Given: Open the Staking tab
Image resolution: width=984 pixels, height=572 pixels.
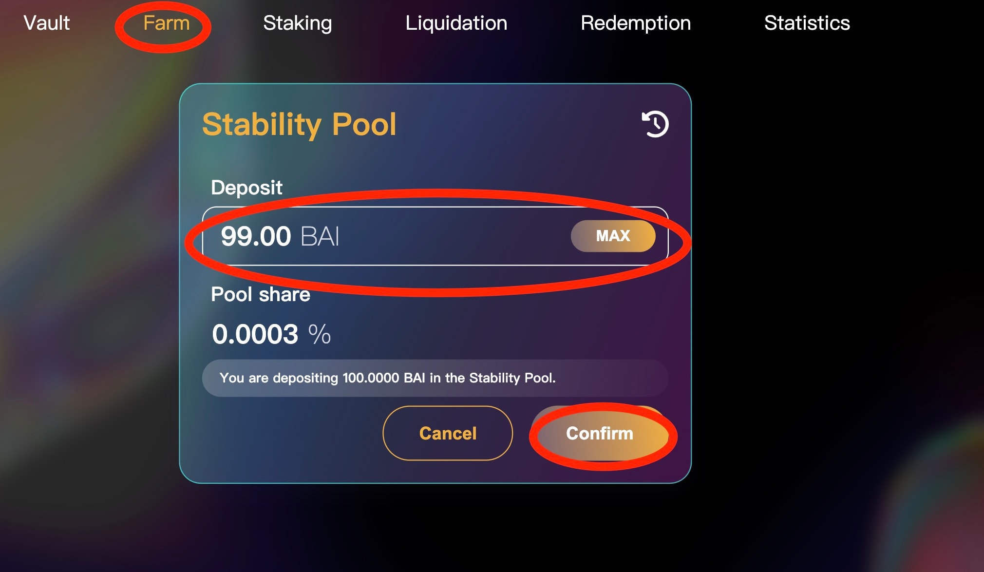Looking at the screenshot, I should (297, 23).
